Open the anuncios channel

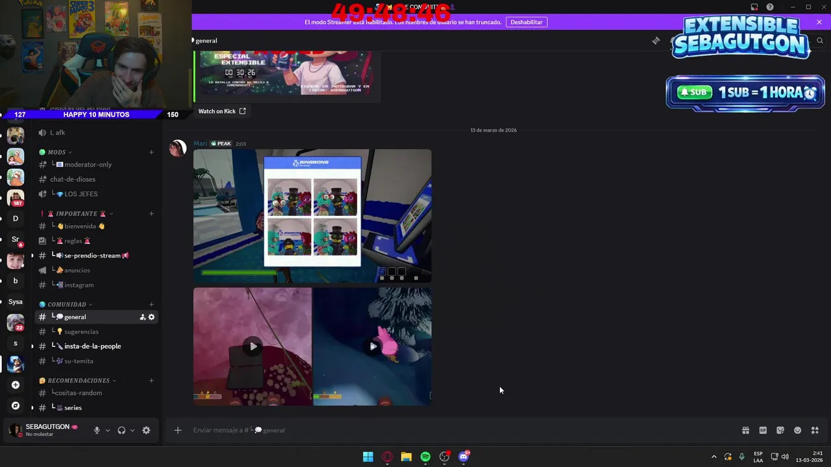(x=96, y=270)
